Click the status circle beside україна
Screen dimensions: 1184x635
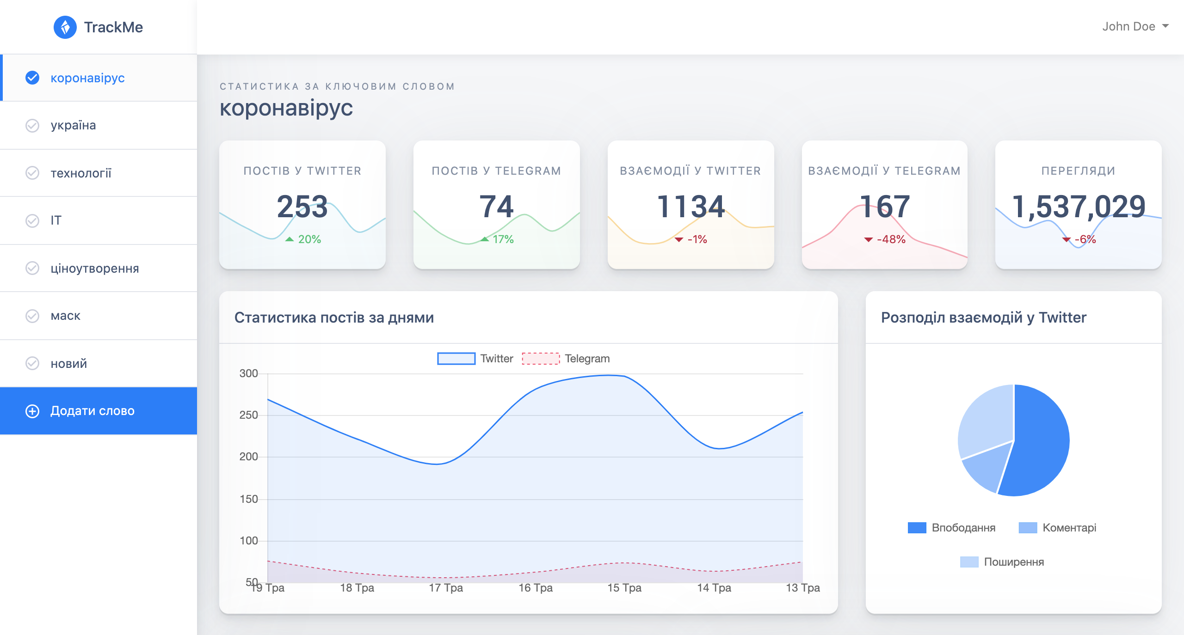click(x=32, y=125)
